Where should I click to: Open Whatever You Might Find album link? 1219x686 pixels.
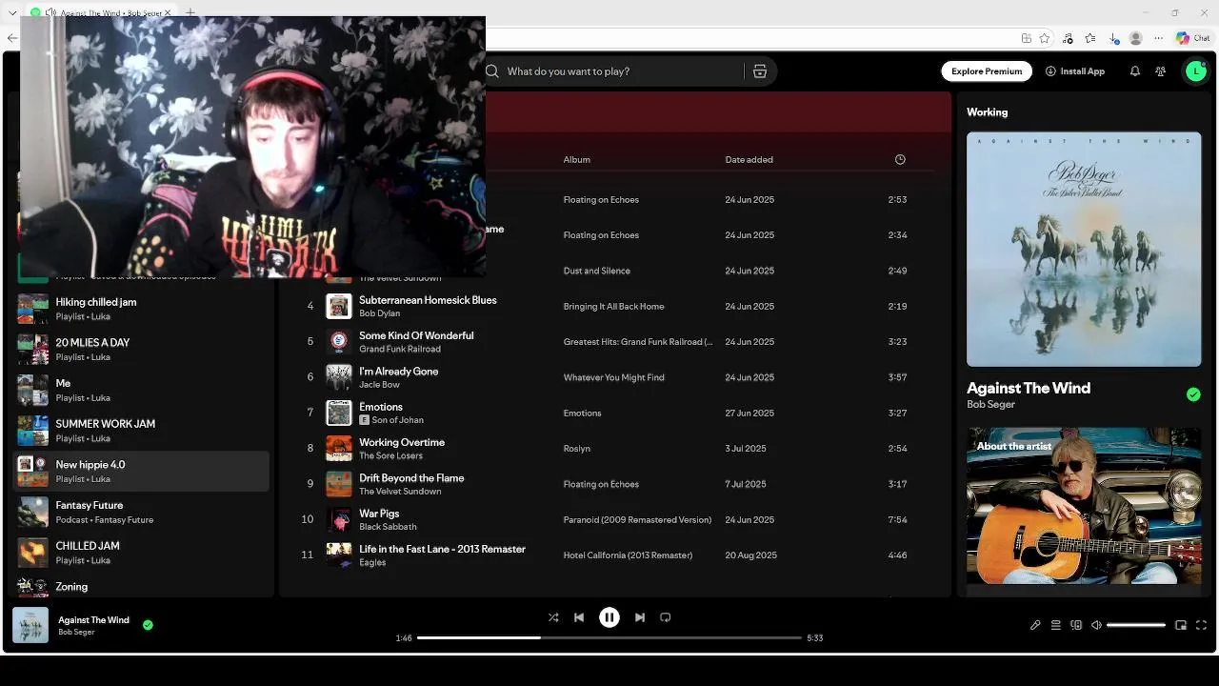(613, 377)
